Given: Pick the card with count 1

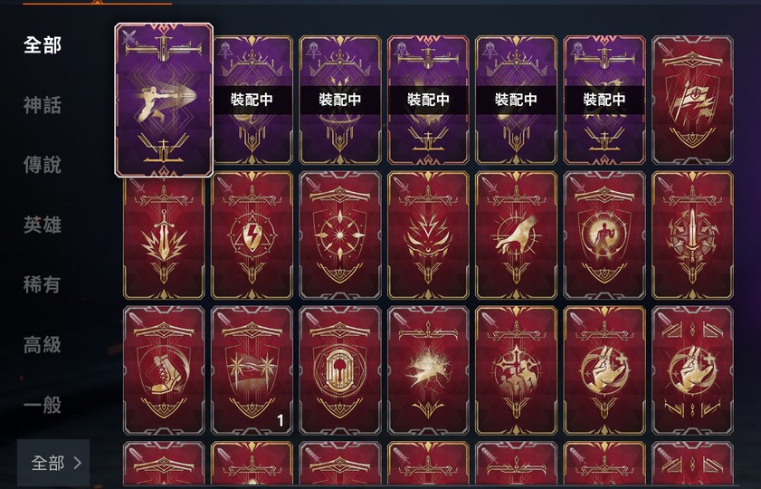Looking at the screenshot, I should (x=252, y=370).
